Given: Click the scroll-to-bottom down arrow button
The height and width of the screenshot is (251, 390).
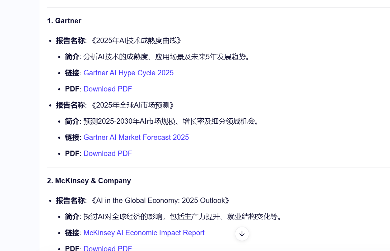Looking at the screenshot, I should pyautogui.click(x=242, y=234).
